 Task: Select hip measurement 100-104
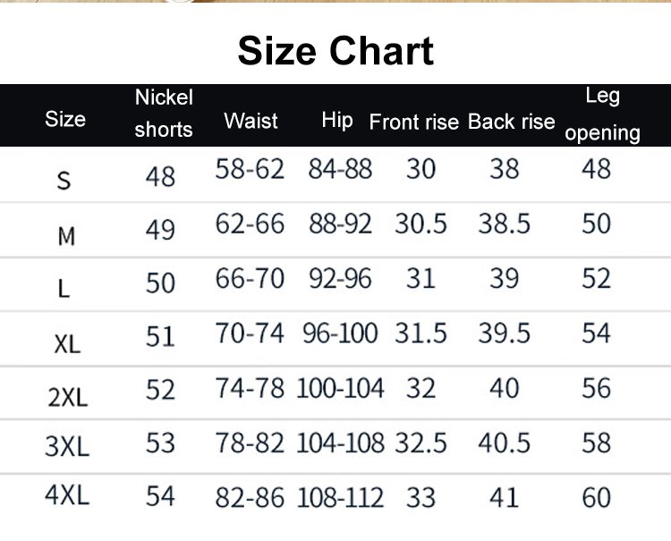tap(340, 388)
